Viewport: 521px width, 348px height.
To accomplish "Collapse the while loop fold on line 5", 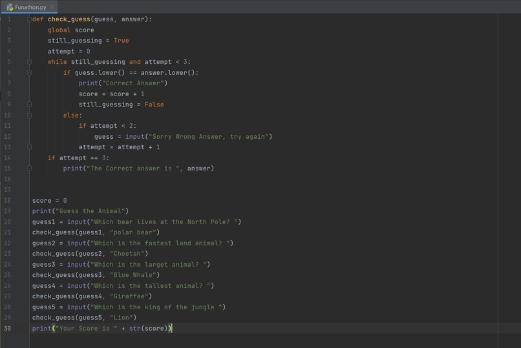I will click(29, 62).
